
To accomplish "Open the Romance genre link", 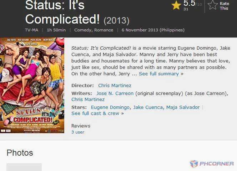I will point(104,30).
